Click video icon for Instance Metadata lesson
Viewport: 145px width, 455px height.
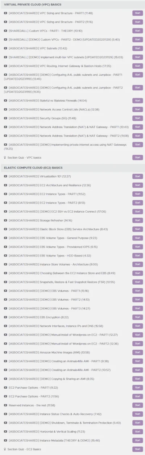5,441
